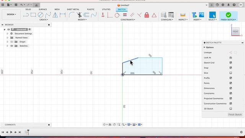245x138 pixels.
Task: Click the Insert Canvas image icon
Action: [x=201, y=15]
